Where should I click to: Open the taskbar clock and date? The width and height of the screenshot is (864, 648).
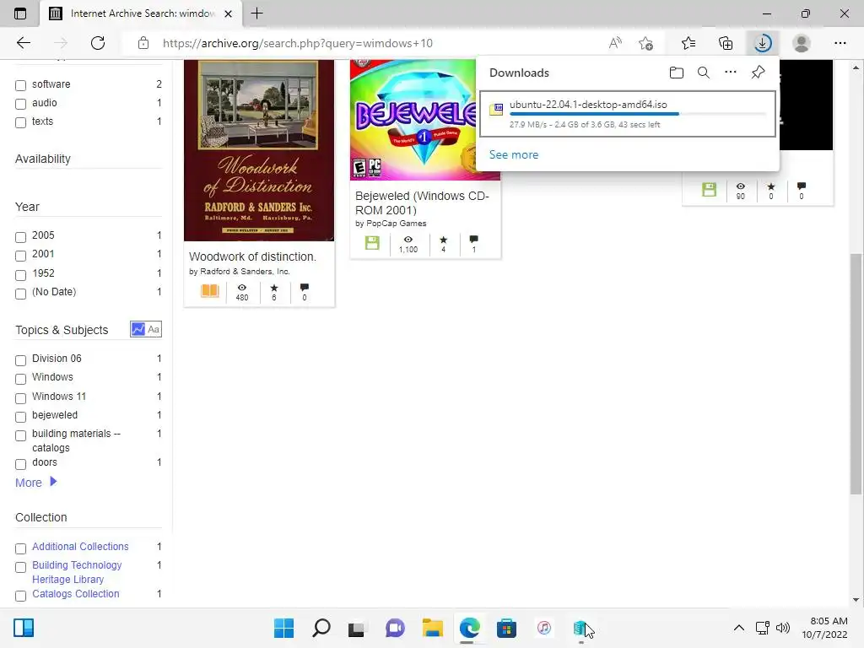[825, 628]
